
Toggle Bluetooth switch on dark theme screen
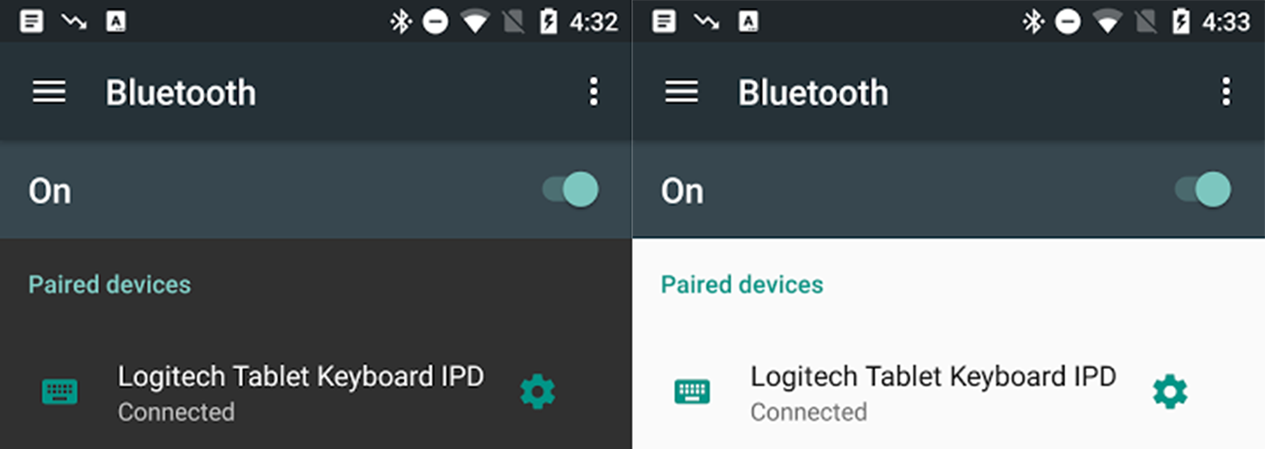click(x=570, y=189)
